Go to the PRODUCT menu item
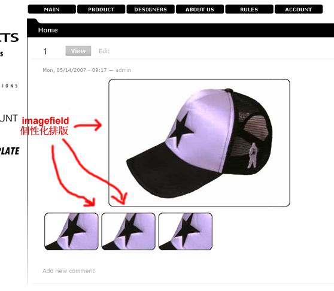This screenshot has height=291, width=334. pyautogui.click(x=101, y=9)
